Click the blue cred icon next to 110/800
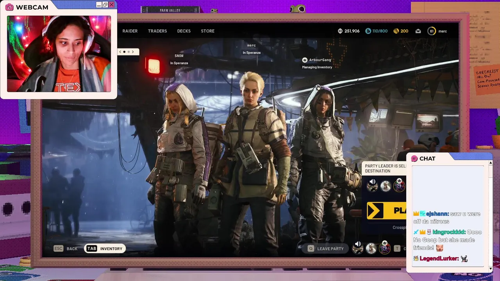Screen dimensions: 500x281 click(368, 31)
